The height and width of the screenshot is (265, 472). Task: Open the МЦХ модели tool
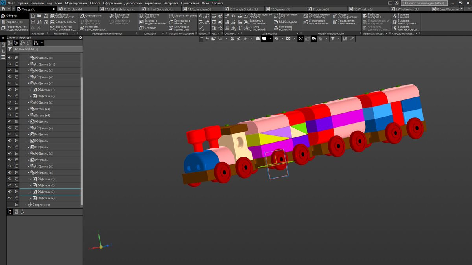(286, 22)
